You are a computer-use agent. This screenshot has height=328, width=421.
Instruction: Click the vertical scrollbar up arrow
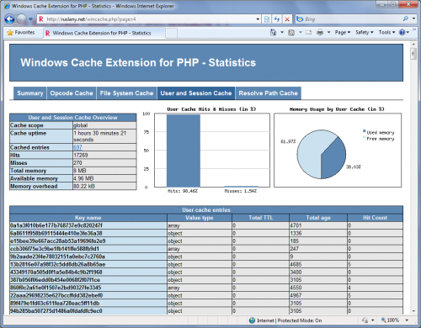pyautogui.click(x=413, y=45)
